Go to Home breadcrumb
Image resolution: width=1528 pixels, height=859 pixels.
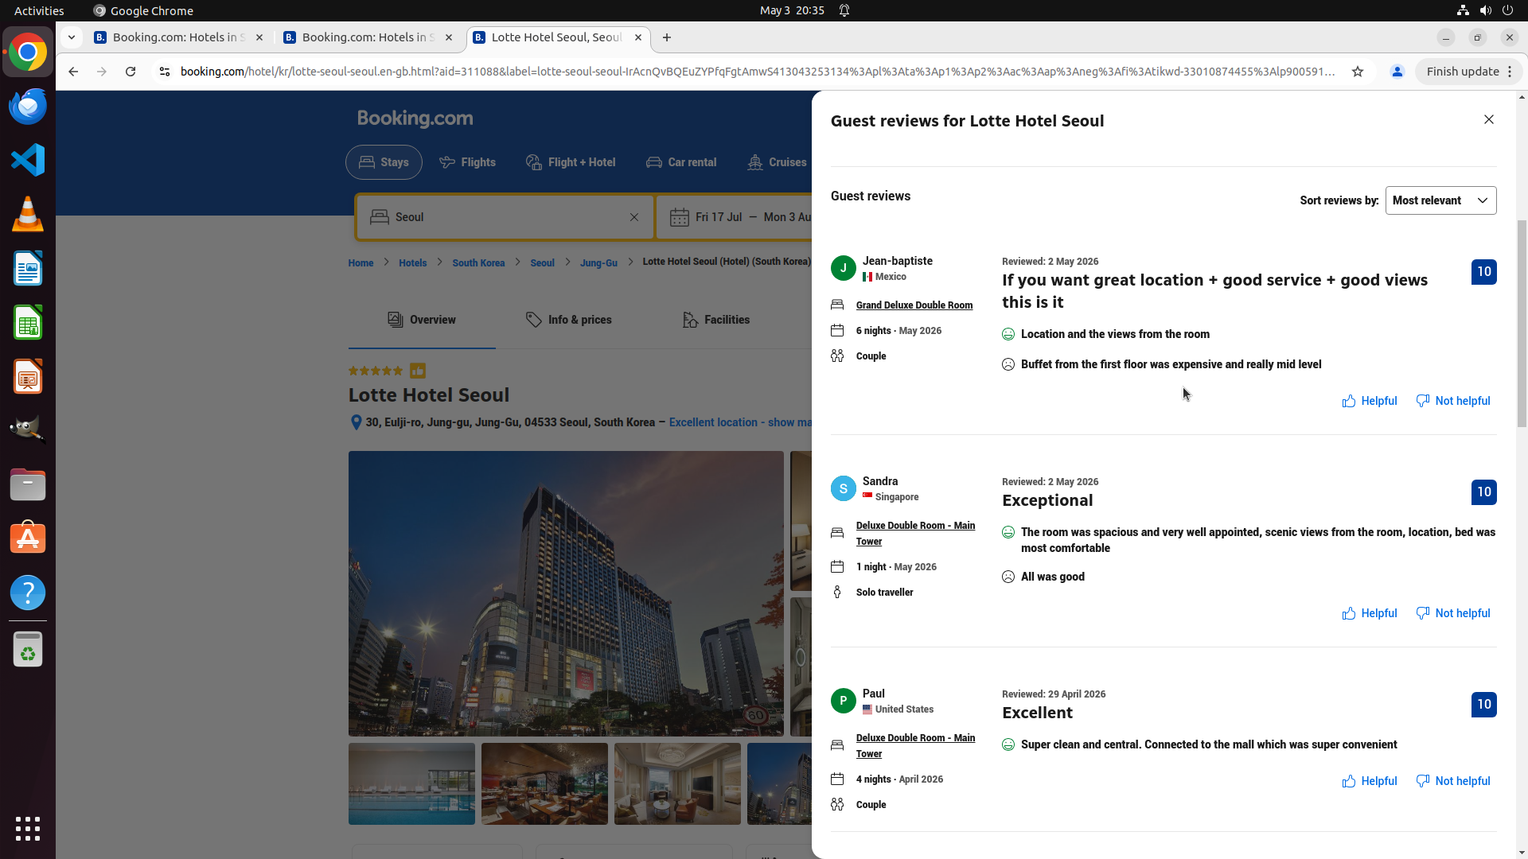[x=361, y=262]
